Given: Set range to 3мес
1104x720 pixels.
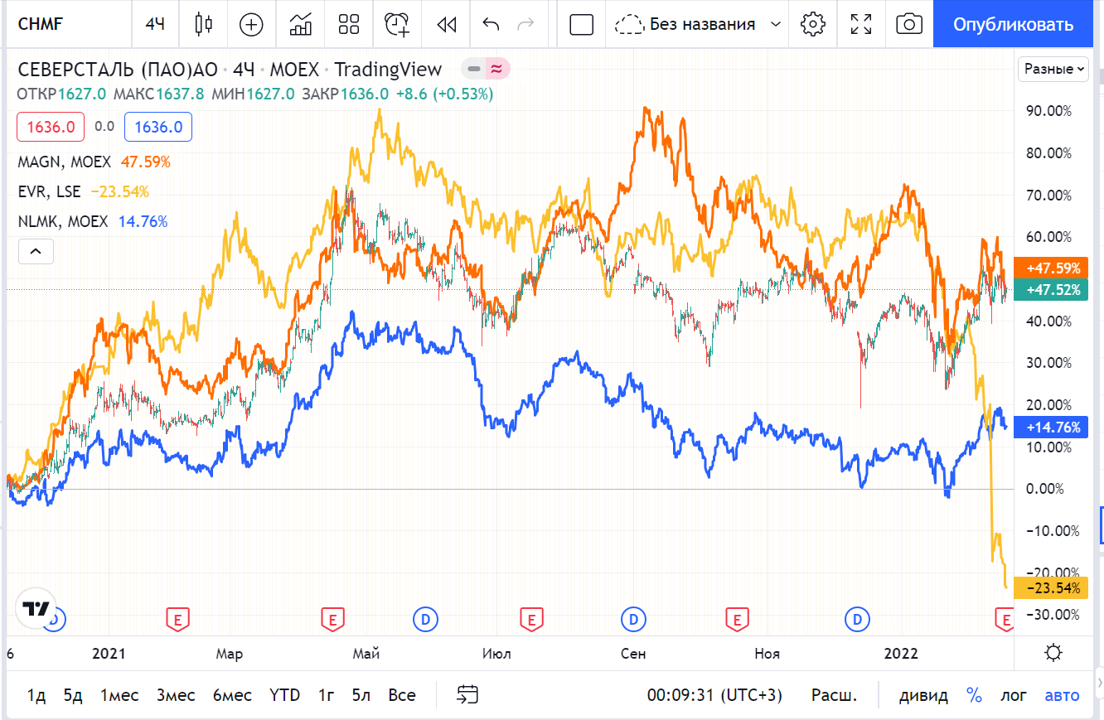Looking at the screenshot, I should [x=176, y=695].
